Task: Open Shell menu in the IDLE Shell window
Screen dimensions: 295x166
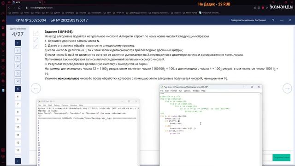Action: [50, 105]
